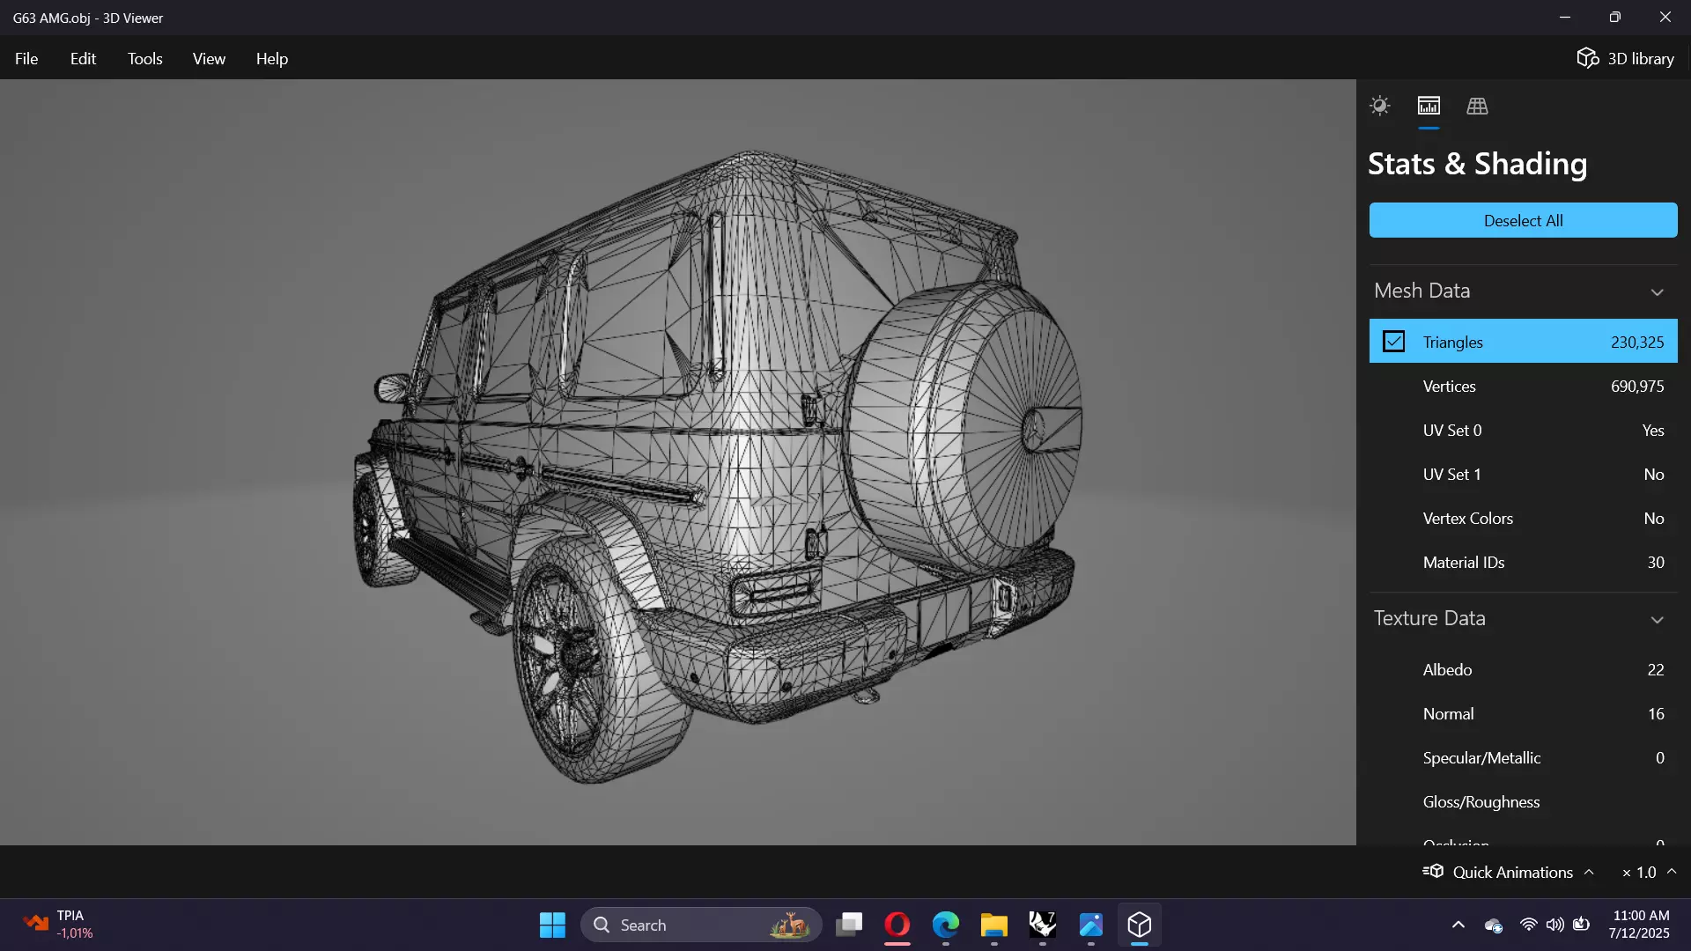Open the TPIA stock widget
Screen dimensions: 1691x951
click(x=58, y=925)
